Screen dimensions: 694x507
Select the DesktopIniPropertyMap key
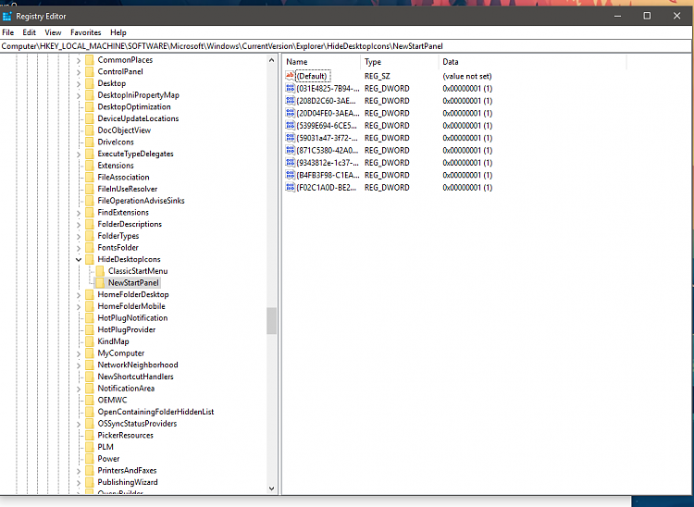(x=138, y=95)
